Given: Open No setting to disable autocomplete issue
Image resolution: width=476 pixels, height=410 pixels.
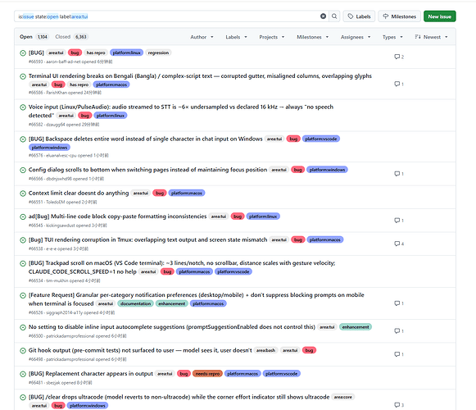Looking at the screenshot, I should point(172,327).
